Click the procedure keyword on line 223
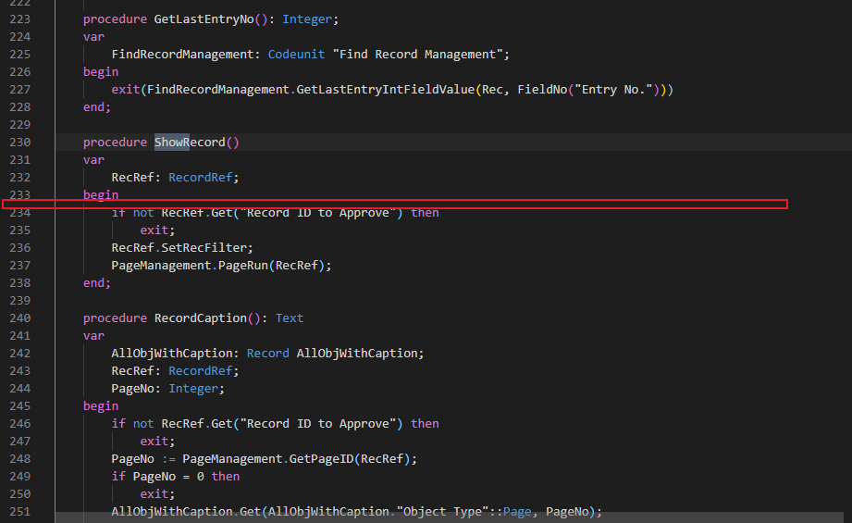852x523 pixels. coord(115,19)
